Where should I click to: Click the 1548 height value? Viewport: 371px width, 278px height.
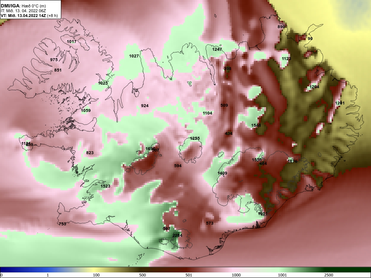(x=256, y=125)
